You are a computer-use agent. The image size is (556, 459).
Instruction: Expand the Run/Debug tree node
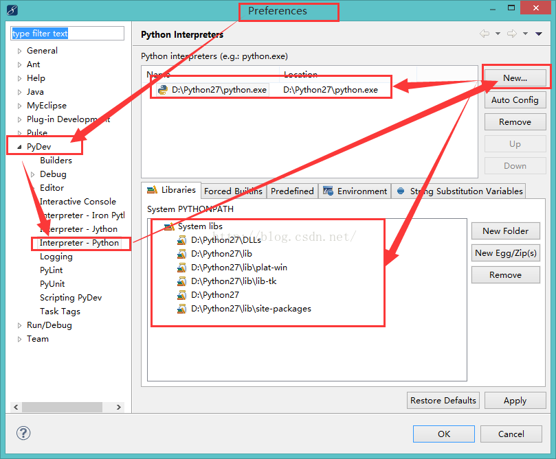19,325
